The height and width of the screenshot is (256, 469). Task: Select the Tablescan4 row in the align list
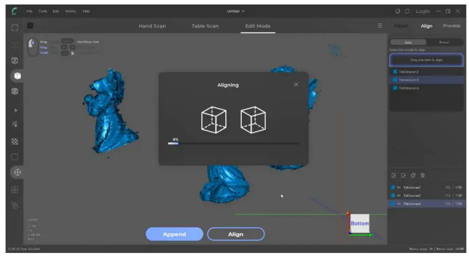tap(426, 88)
